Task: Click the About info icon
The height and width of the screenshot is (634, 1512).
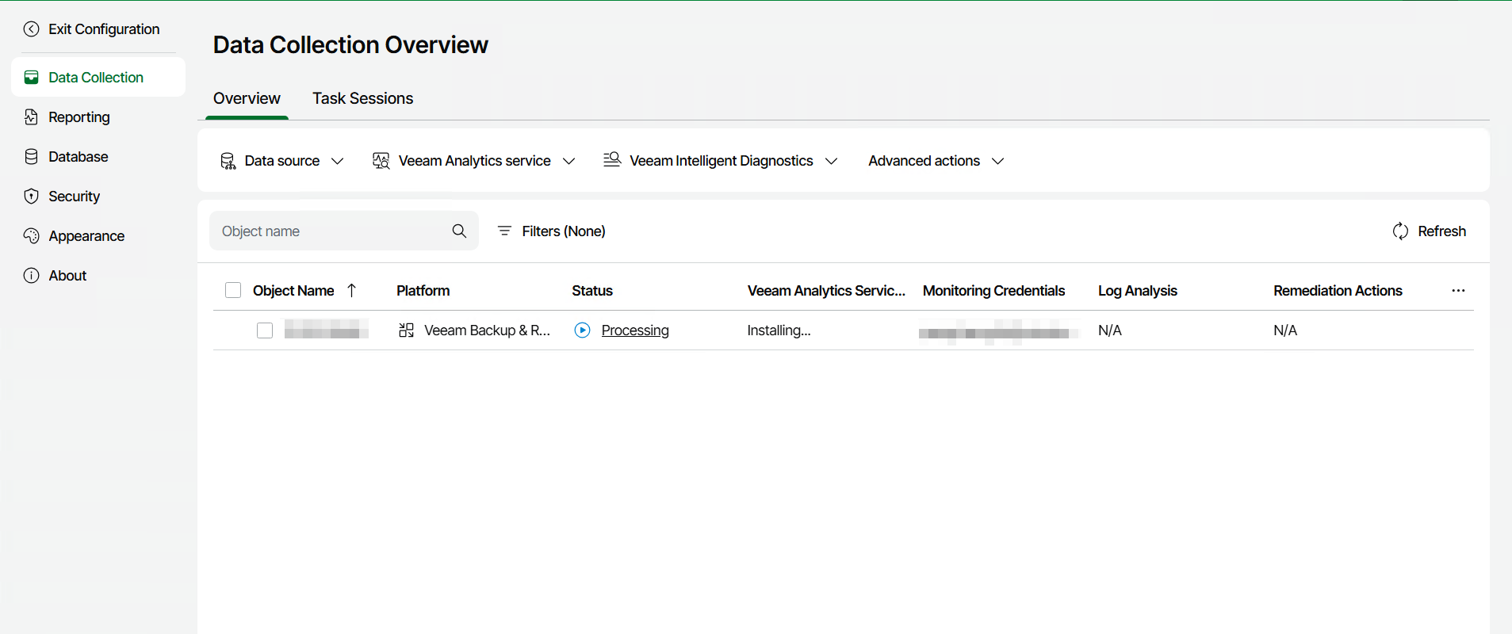Action: tap(31, 275)
